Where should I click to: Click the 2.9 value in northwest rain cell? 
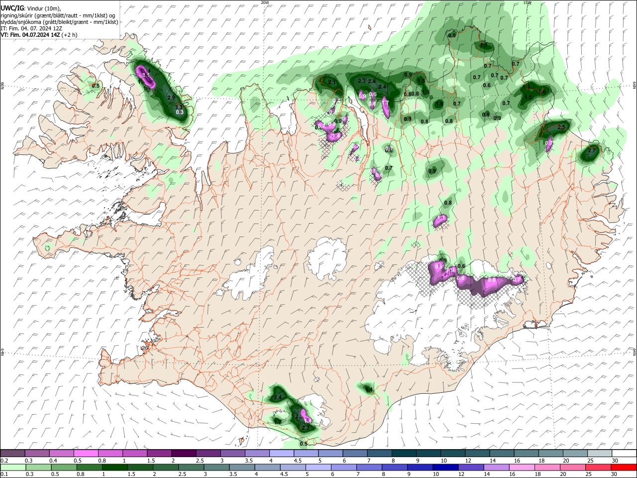[x=171, y=98]
